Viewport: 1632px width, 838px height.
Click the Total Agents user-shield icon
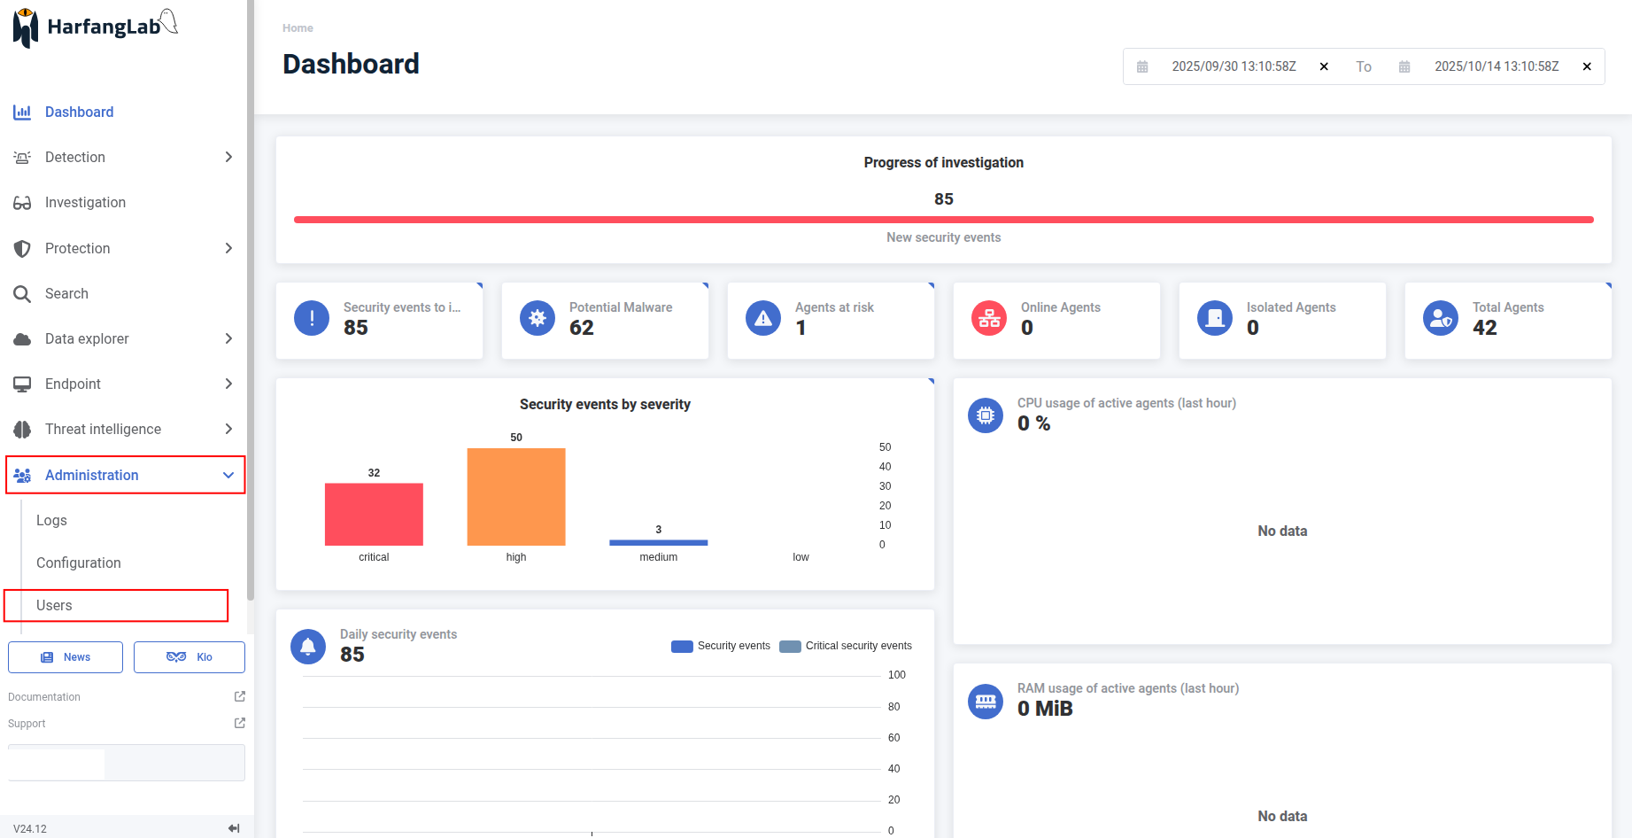(1440, 318)
